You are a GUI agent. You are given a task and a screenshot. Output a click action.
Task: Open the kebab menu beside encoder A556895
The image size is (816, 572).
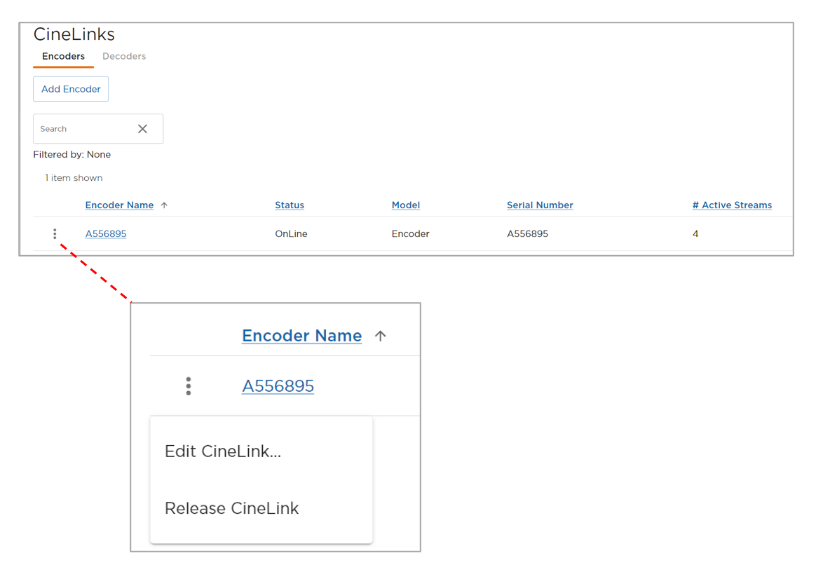click(x=55, y=233)
